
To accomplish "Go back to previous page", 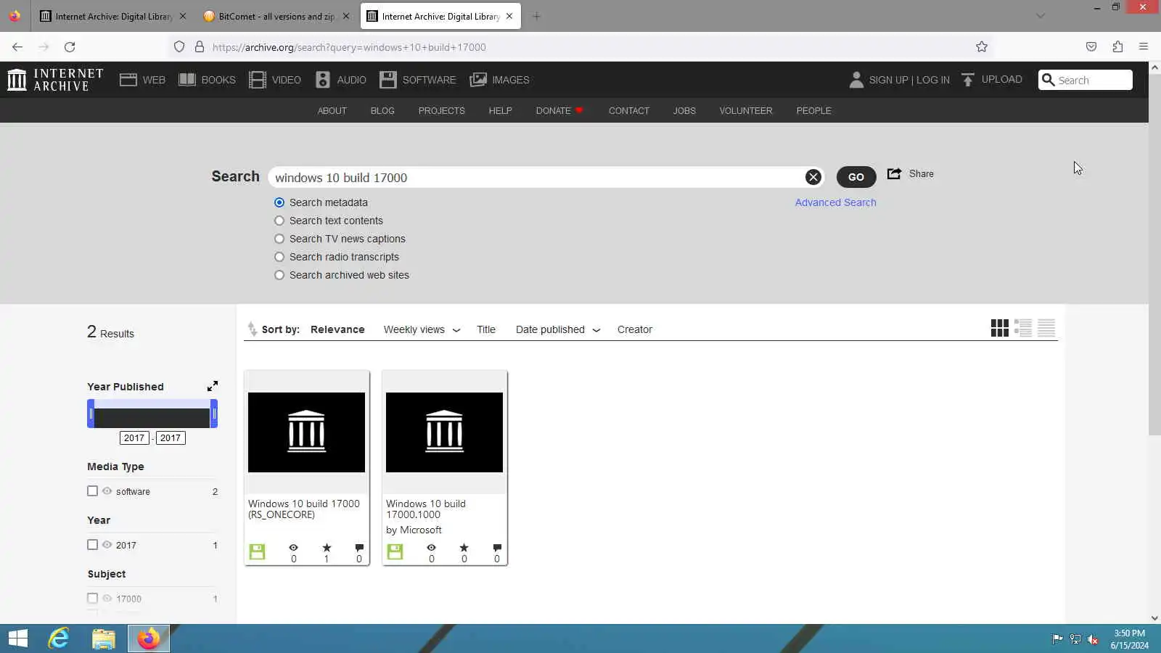I will pyautogui.click(x=17, y=47).
